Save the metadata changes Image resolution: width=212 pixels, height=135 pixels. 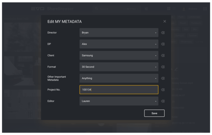pos(154,113)
